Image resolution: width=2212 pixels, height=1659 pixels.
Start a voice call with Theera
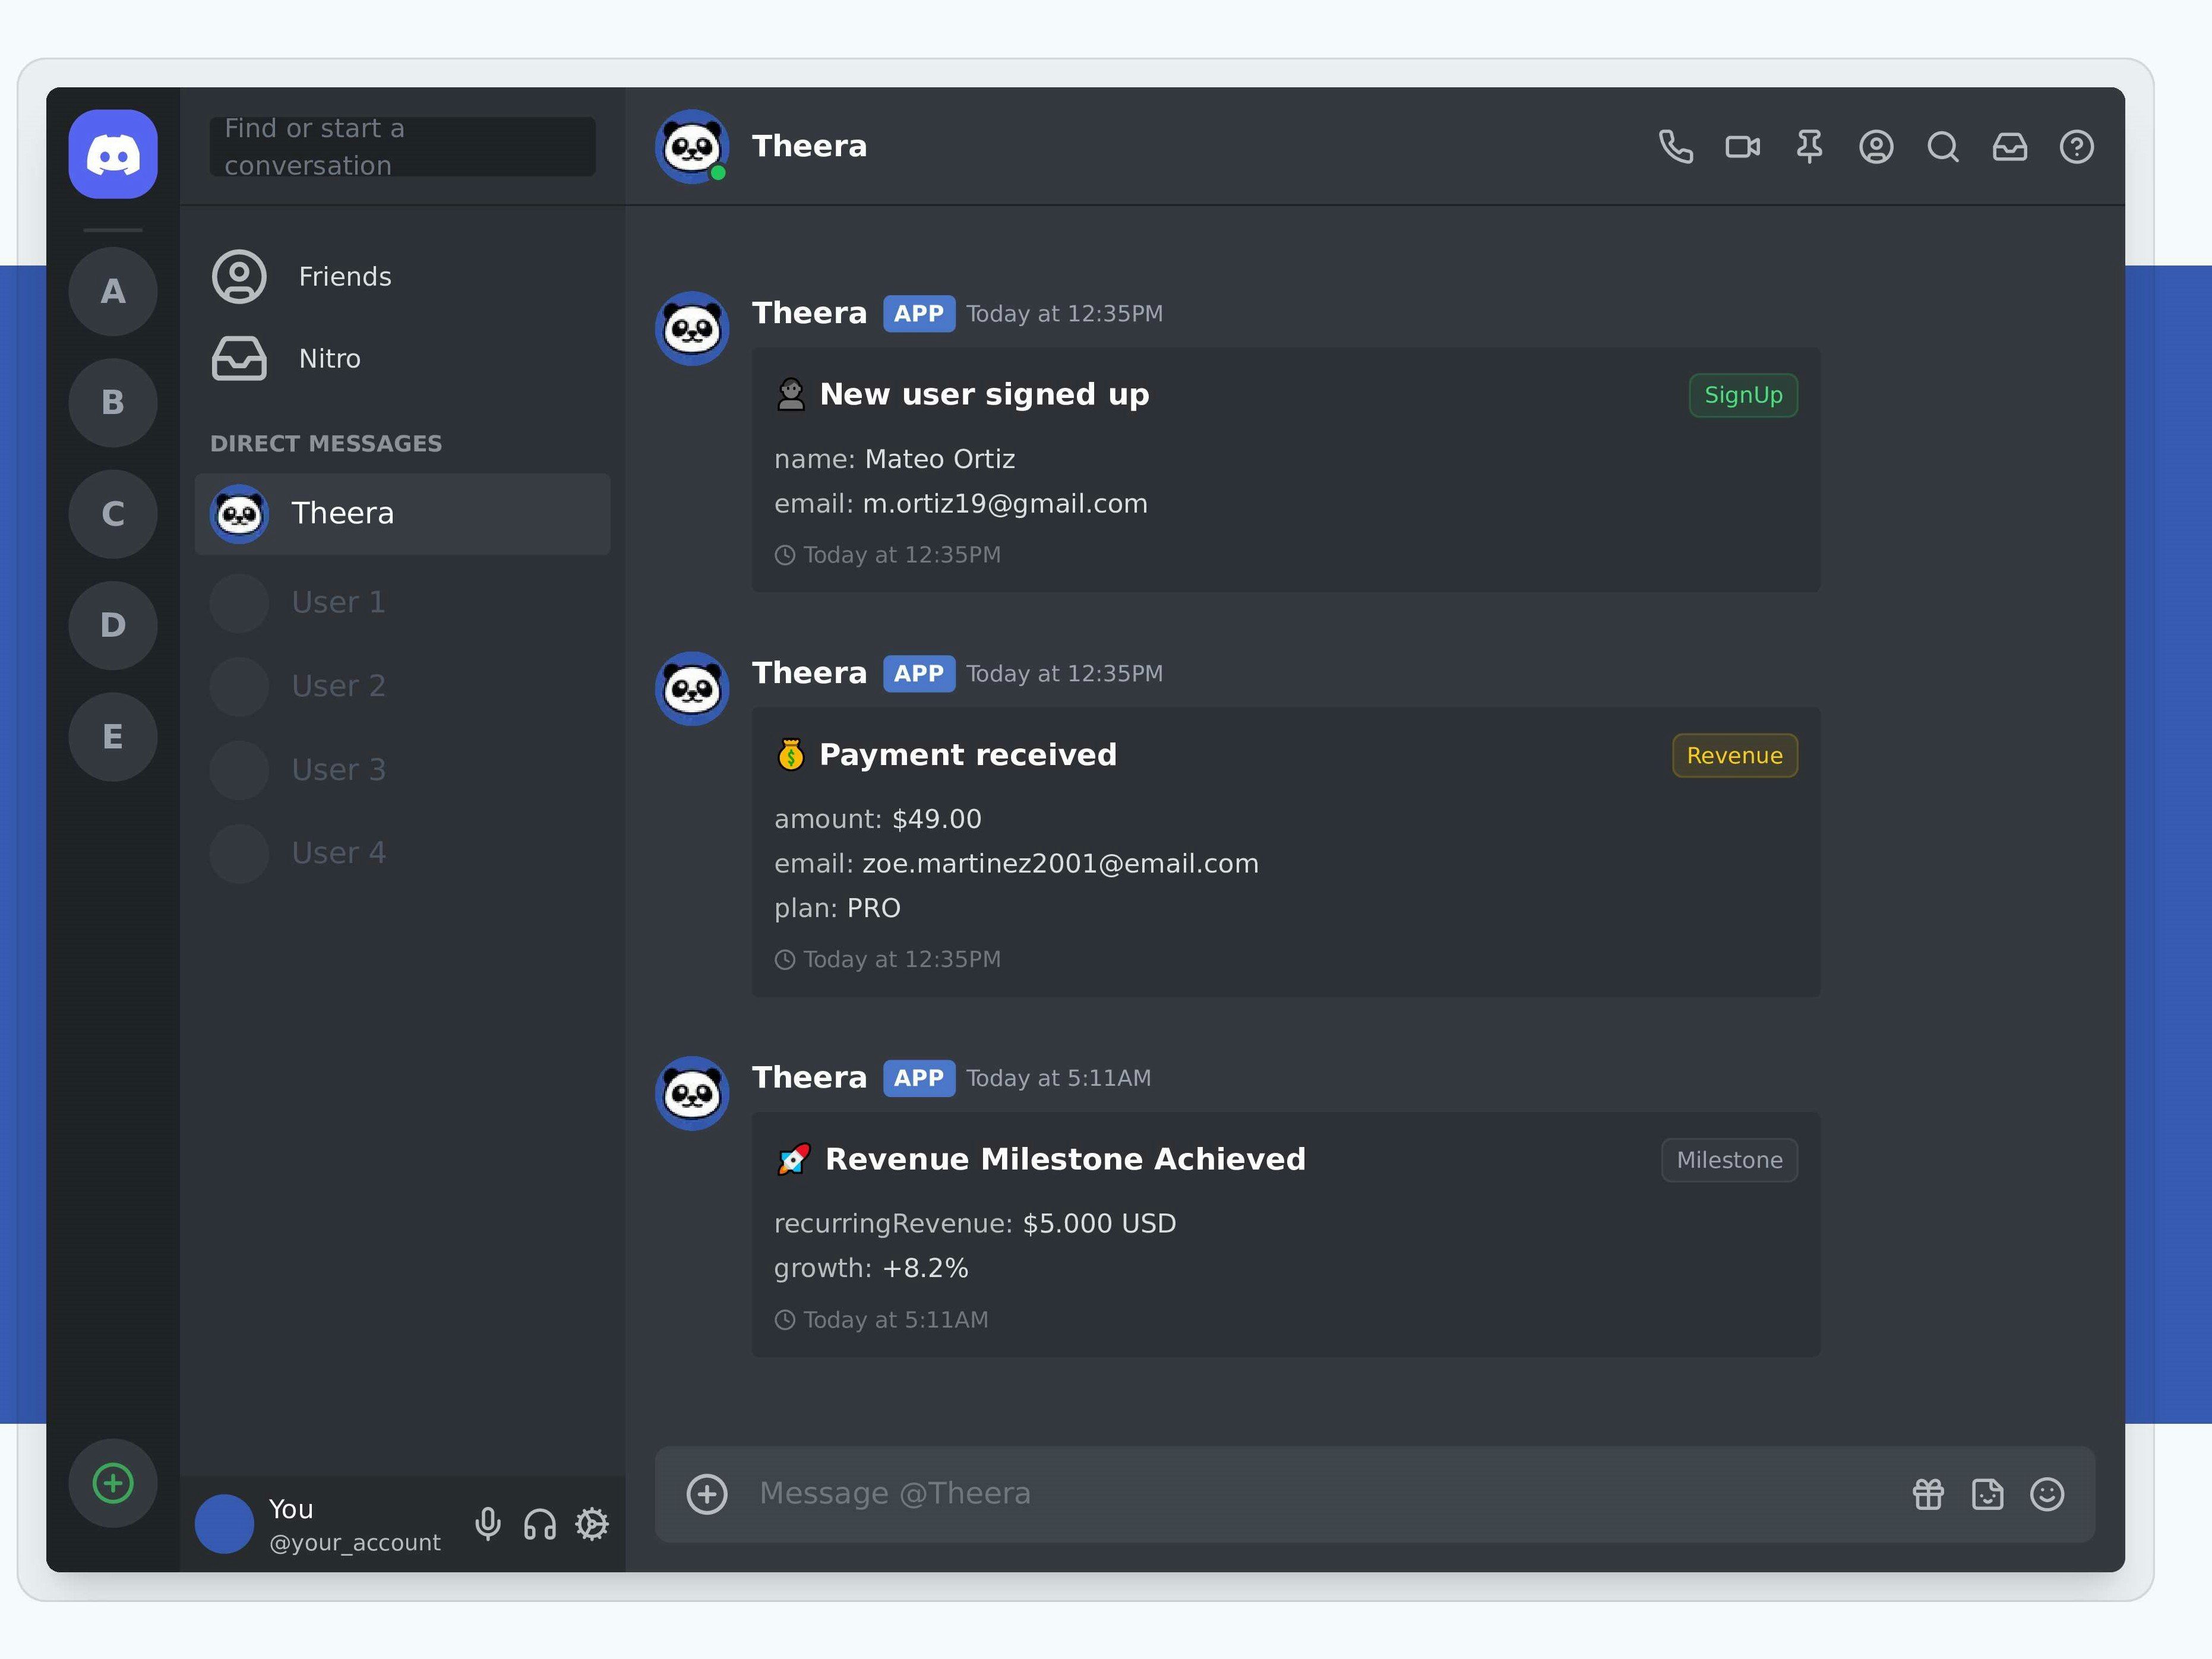[x=1675, y=147]
